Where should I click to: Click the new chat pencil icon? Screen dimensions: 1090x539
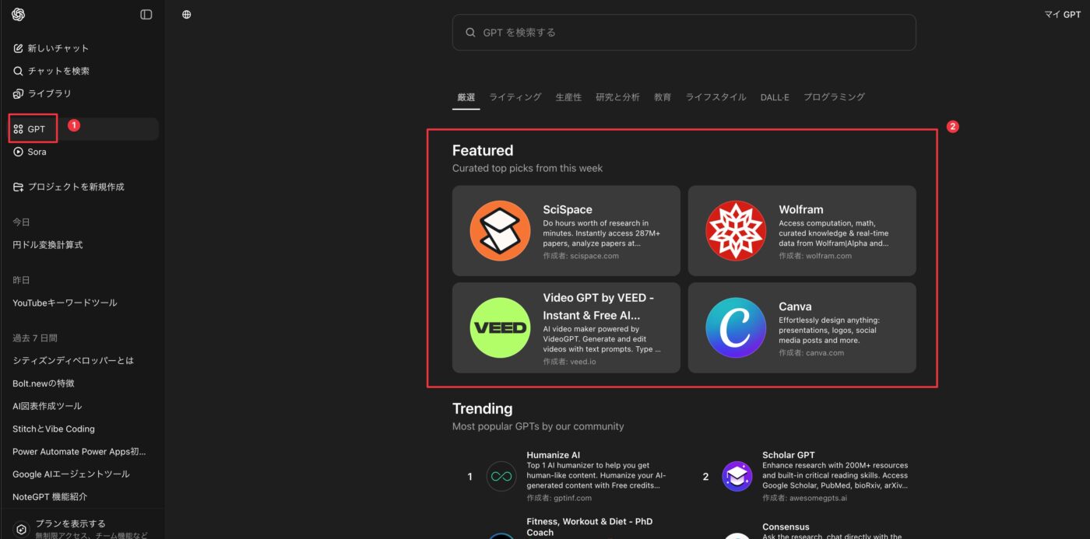(19, 48)
